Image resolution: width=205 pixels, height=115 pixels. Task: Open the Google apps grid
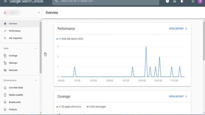click(193, 1)
